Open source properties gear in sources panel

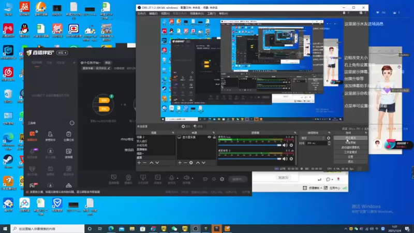[x=191, y=163]
